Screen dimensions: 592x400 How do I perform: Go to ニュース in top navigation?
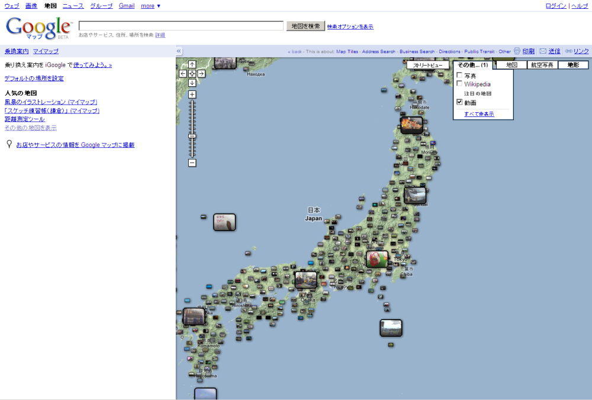pyautogui.click(x=73, y=6)
